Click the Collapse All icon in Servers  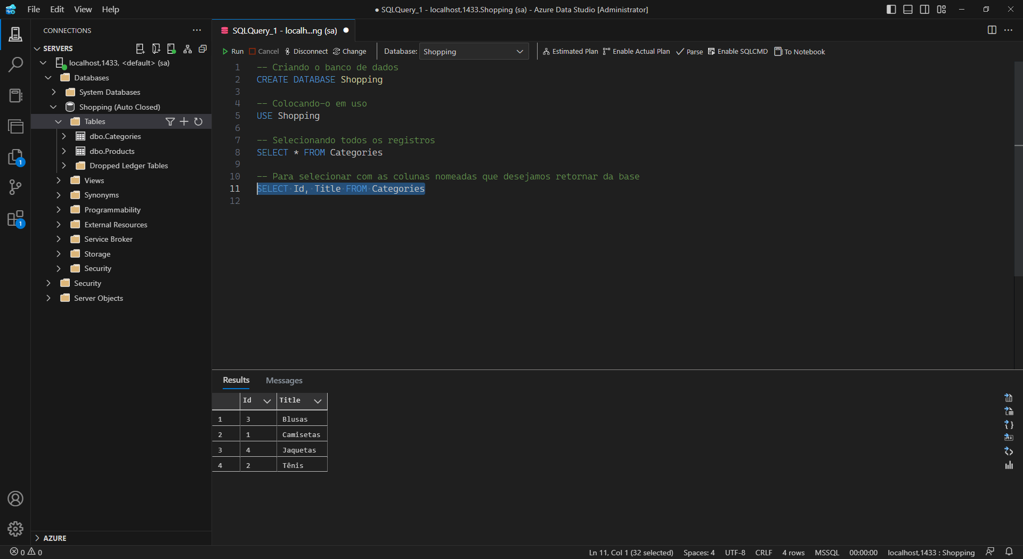[202, 48]
